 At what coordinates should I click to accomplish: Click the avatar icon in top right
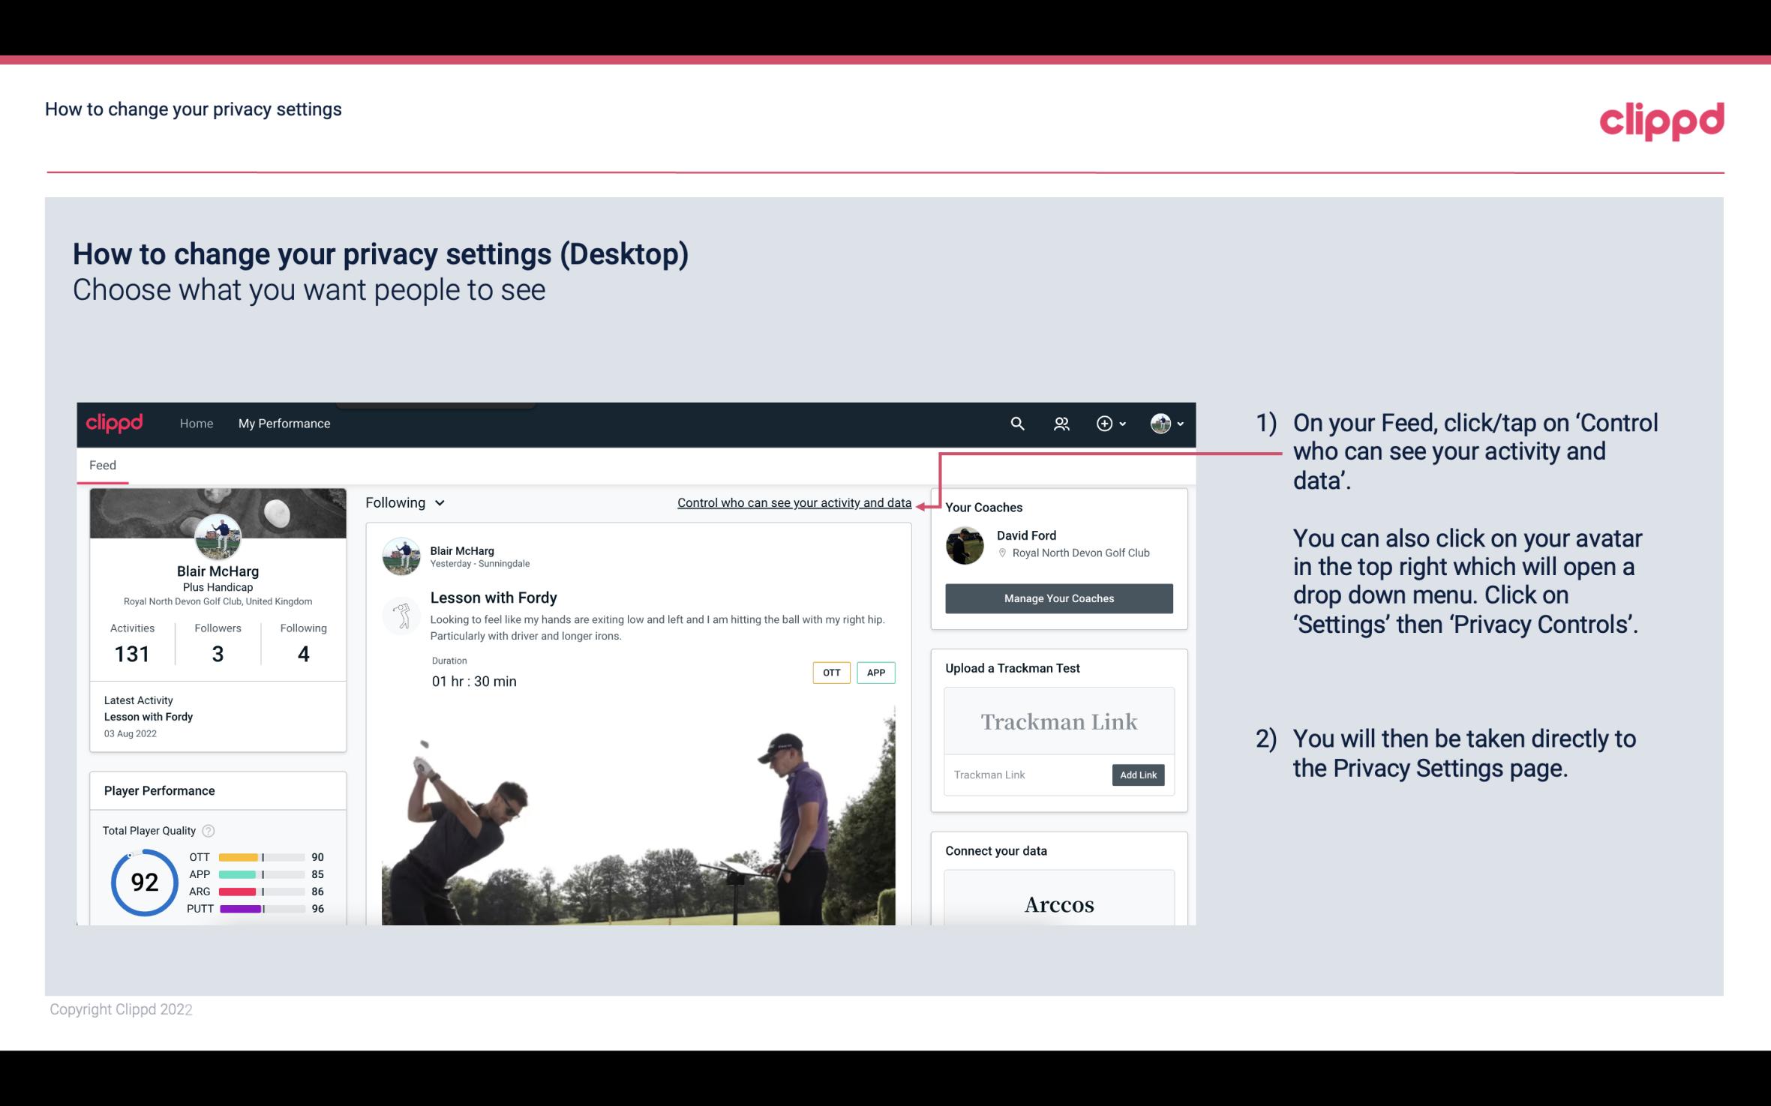[x=1158, y=423]
